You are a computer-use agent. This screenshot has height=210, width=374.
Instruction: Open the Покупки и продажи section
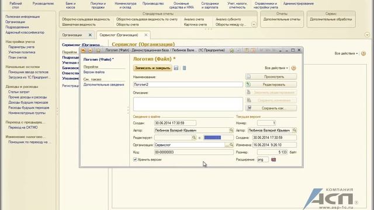click(98, 5)
